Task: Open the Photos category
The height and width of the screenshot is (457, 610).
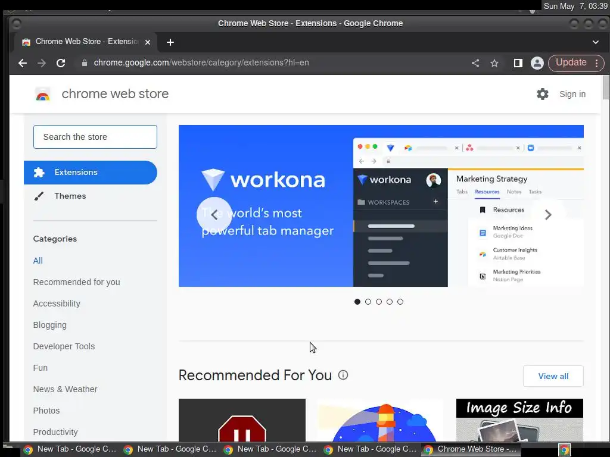Action: [46, 411]
